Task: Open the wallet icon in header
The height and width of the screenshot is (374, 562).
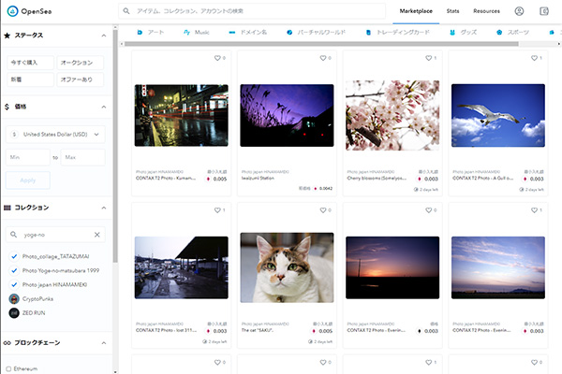Action: 545,11
